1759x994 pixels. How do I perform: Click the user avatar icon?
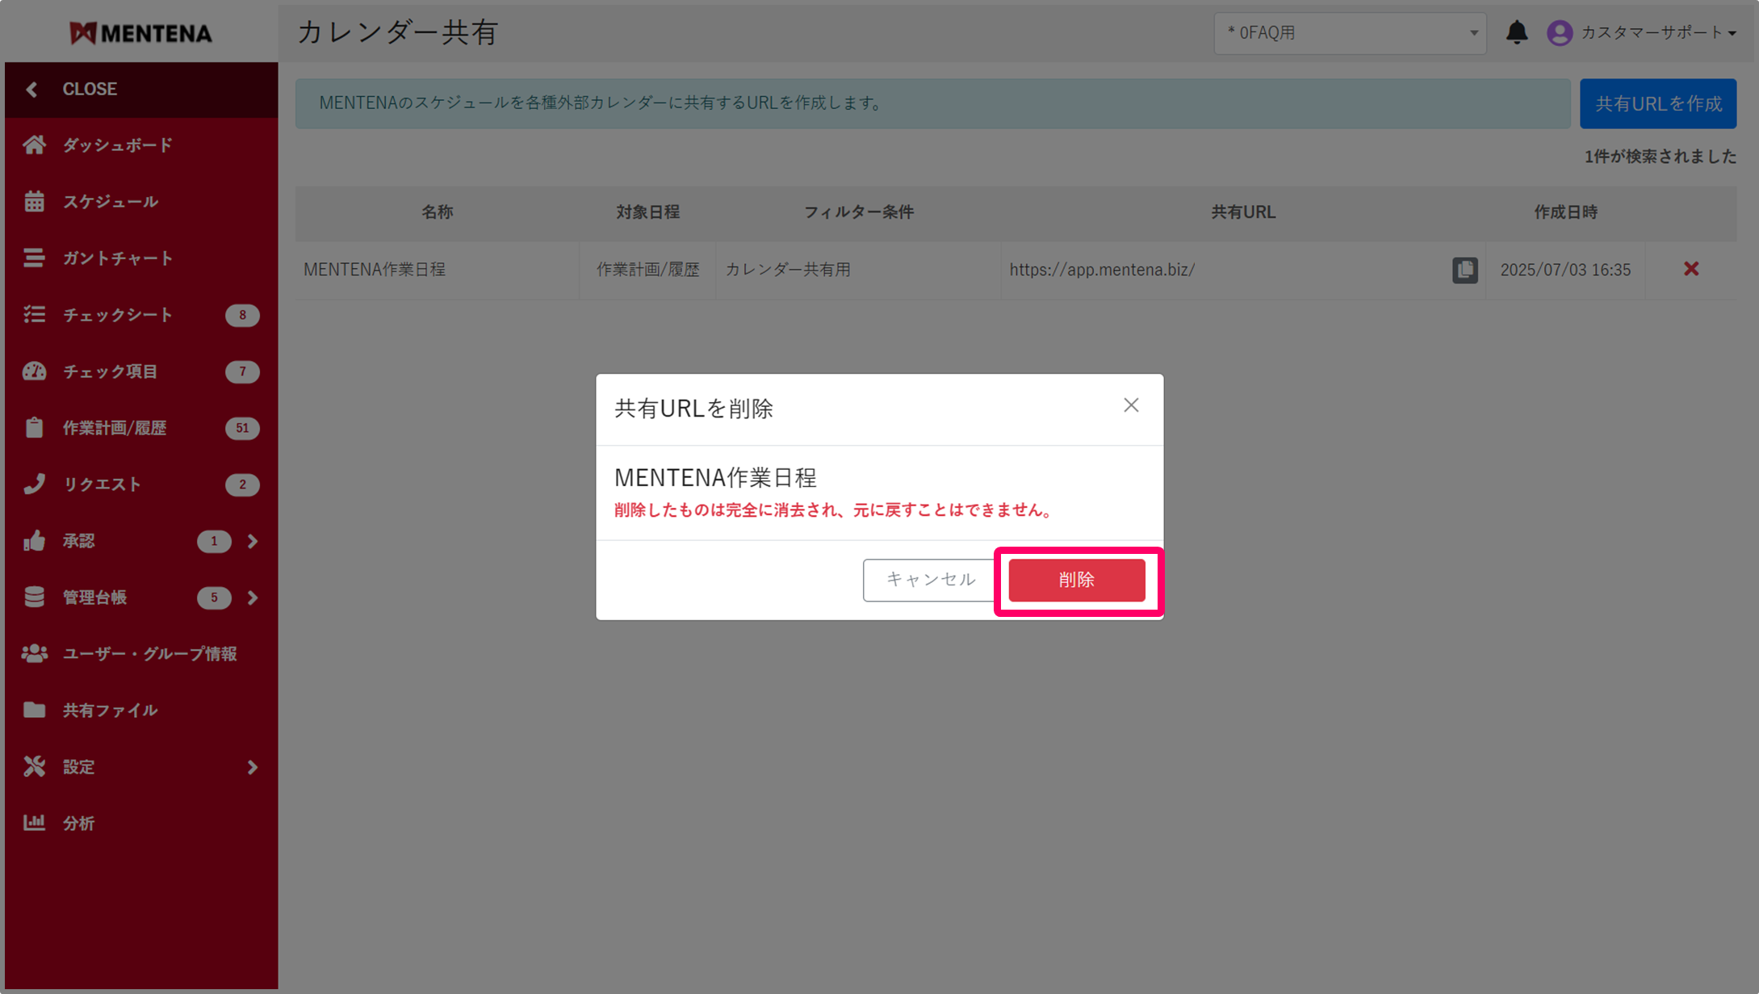pyautogui.click(x=1559, y=32)
